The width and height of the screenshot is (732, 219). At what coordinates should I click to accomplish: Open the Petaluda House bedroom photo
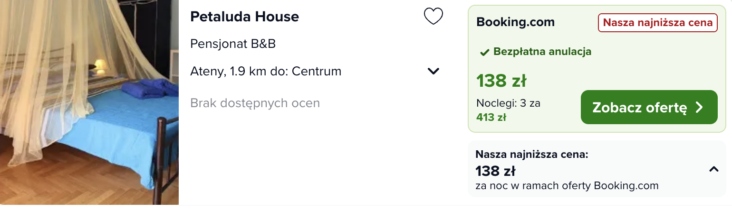(89, 102)
